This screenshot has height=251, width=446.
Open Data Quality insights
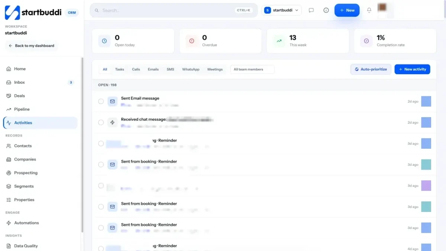click(x=40, y=246)
